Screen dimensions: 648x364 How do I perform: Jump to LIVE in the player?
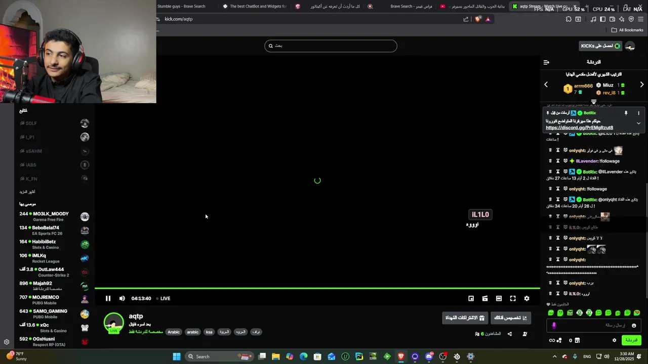click(x=163, y=298)
